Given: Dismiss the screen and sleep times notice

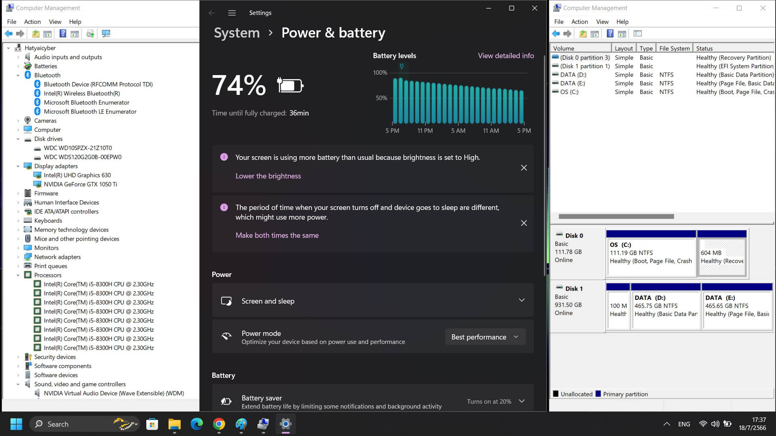Looking at the screenshot, I should pos(524,223).
